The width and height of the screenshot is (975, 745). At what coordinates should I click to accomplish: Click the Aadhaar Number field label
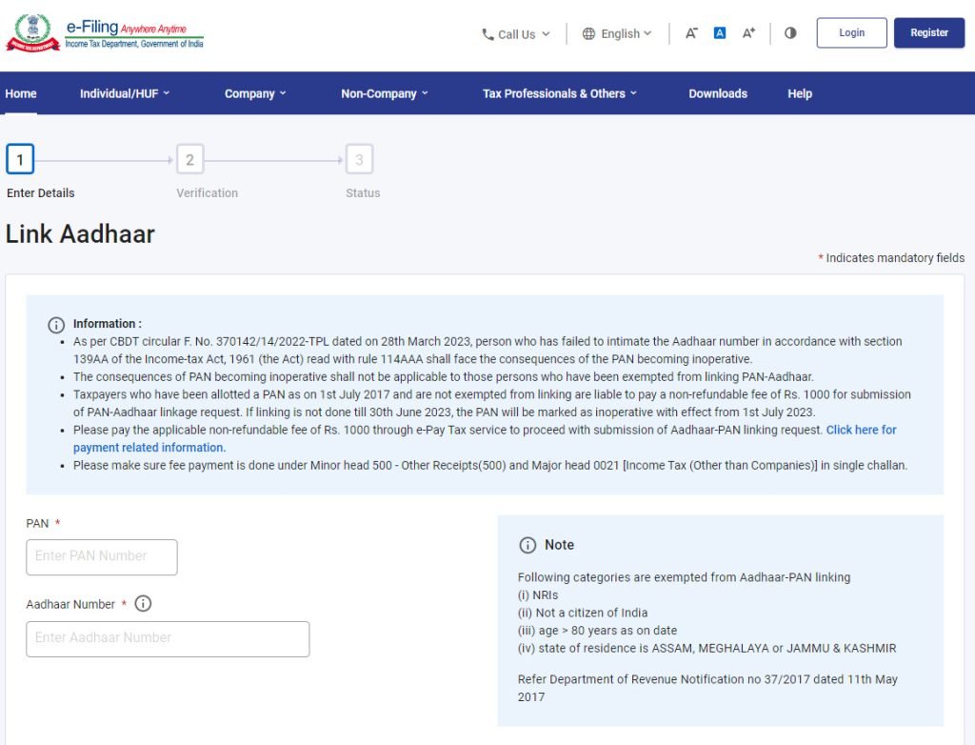point(70,604)
